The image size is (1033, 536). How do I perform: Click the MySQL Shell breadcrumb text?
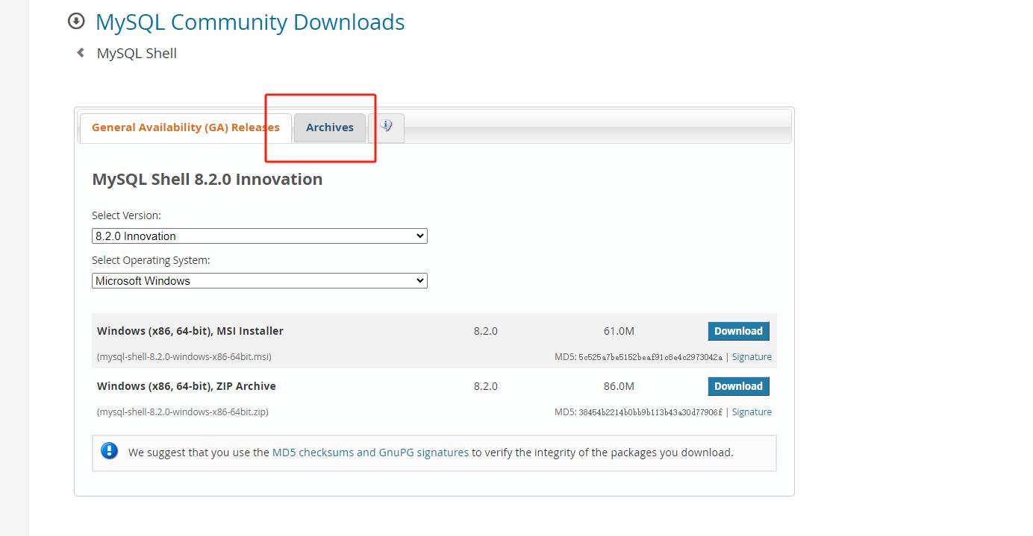click(x=137, y=54)
